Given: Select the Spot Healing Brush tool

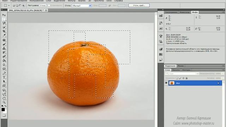Looking at the screenshot, I should point(4,40).
